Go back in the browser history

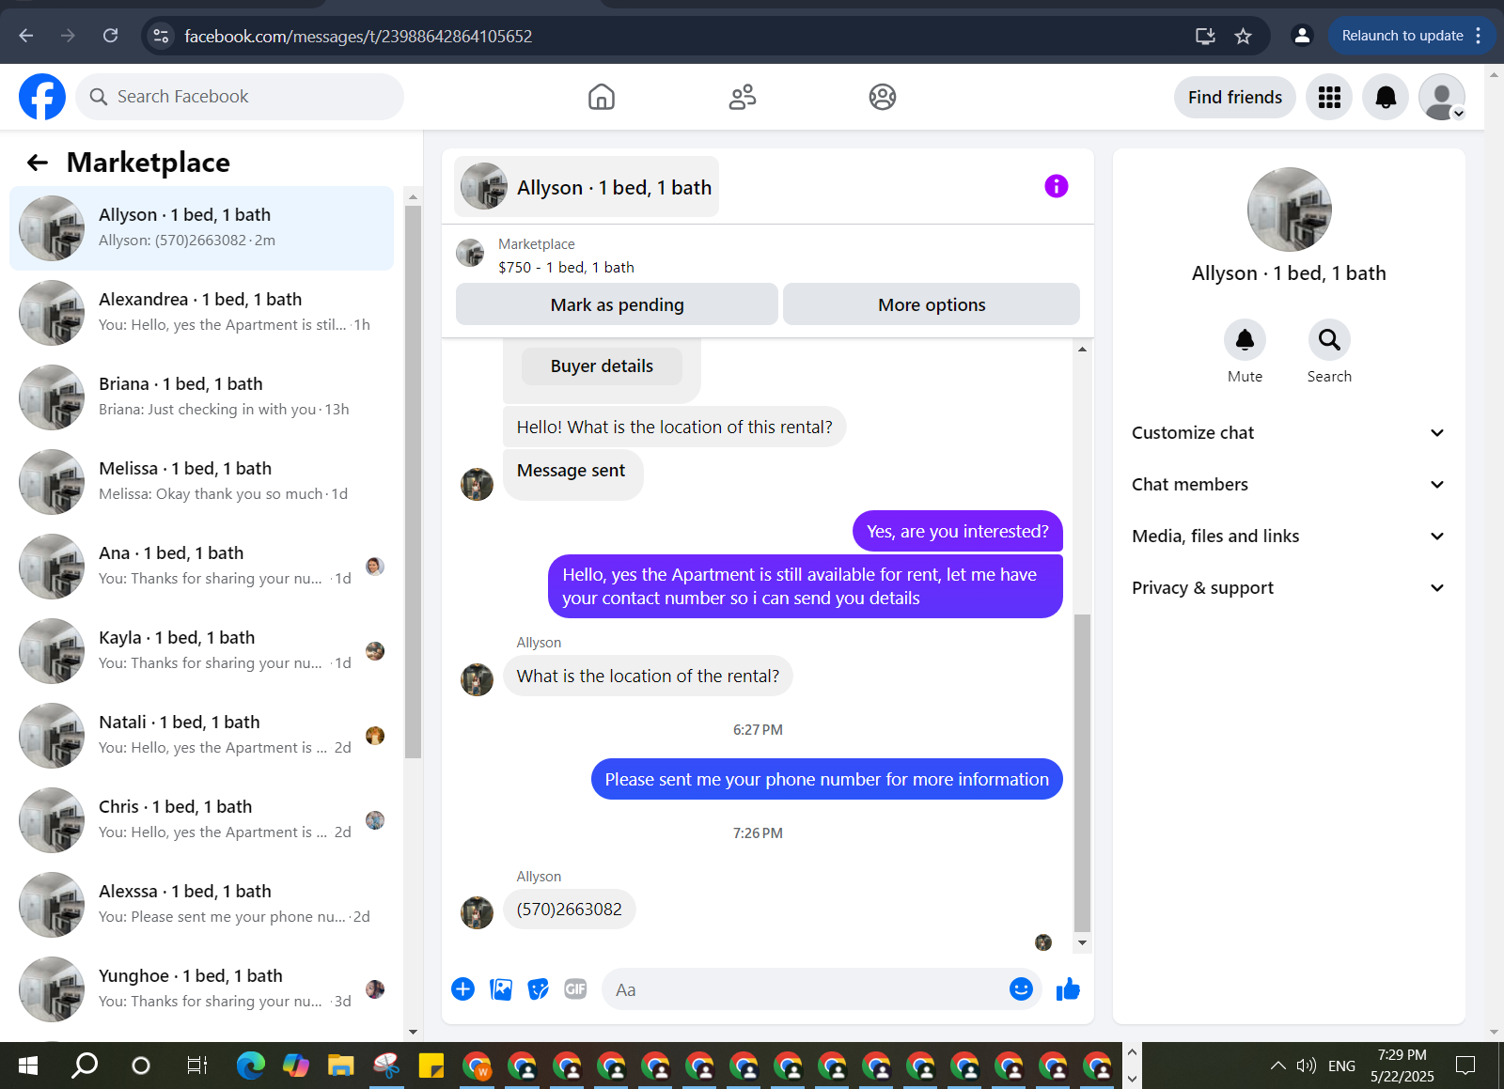[x=26, y=36]
